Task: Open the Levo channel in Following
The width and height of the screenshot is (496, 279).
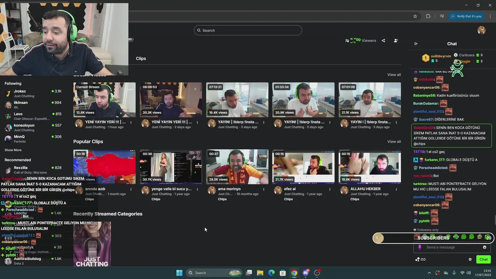Action: [33, 116]
